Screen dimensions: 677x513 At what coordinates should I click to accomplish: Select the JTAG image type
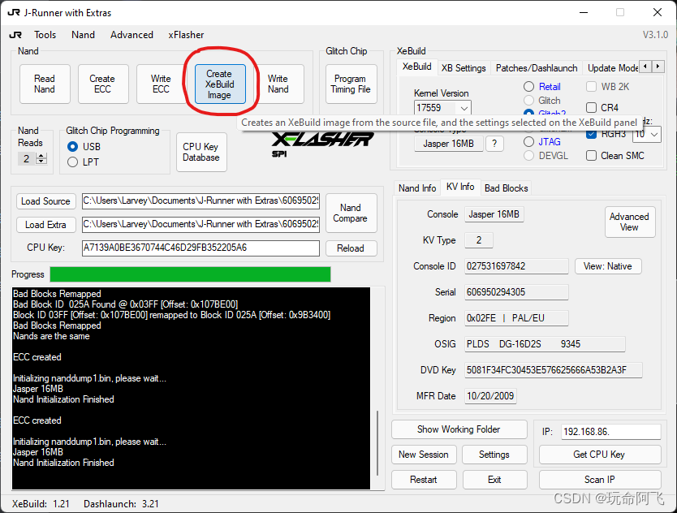click(x=529, y=141)
